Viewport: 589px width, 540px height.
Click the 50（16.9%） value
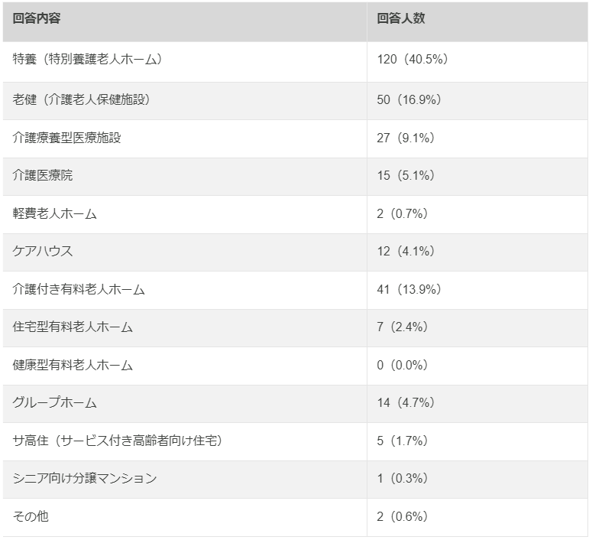tap(409, 100)
